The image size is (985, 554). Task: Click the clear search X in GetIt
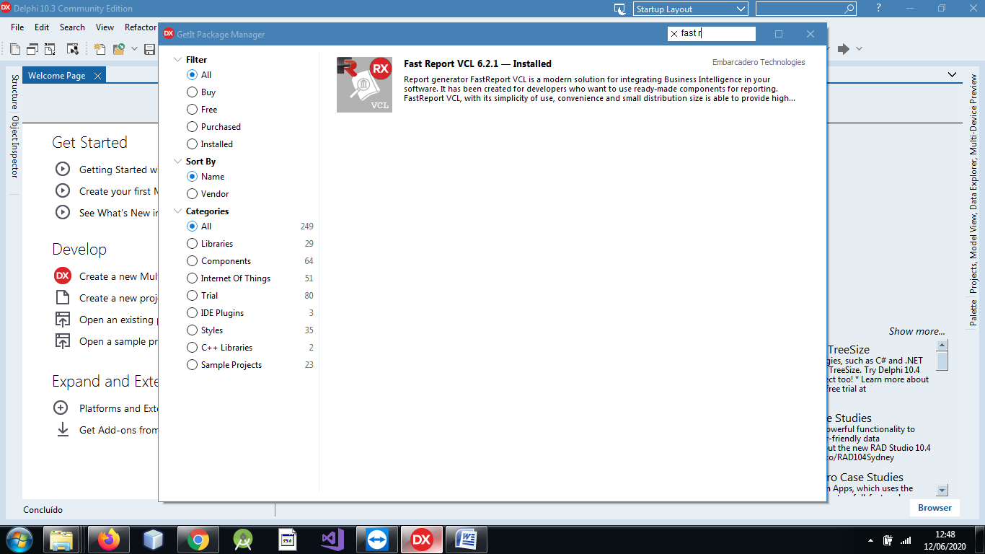click(x=674, y=34)
